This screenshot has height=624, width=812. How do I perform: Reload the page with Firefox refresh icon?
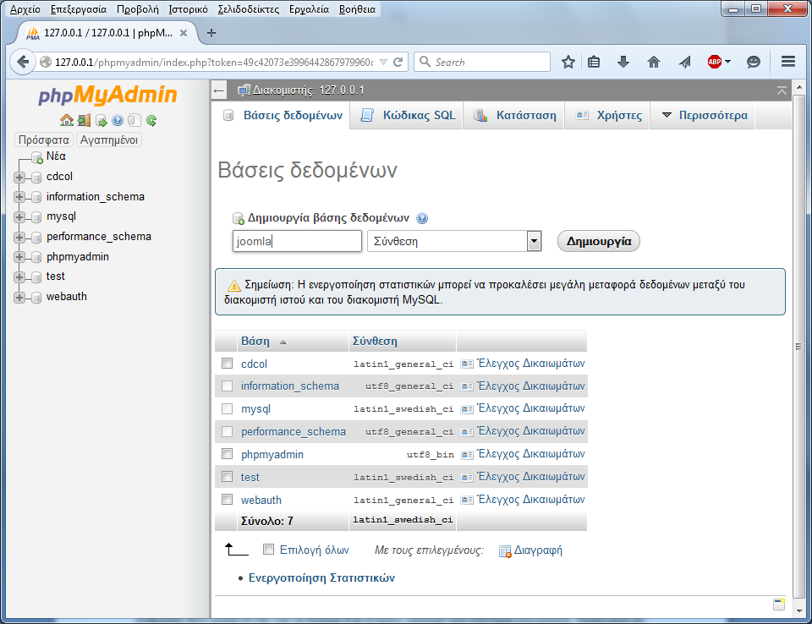pyautogui.click(x=398, y=62)
